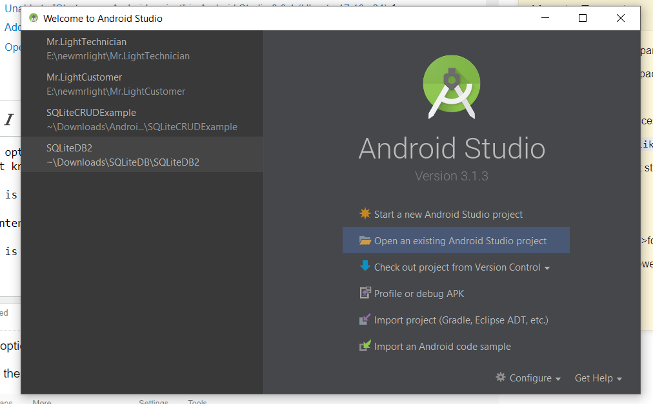The image size is (653, 404).
Task: Select Import an Android code sample
Action: [x=442, y=347]
